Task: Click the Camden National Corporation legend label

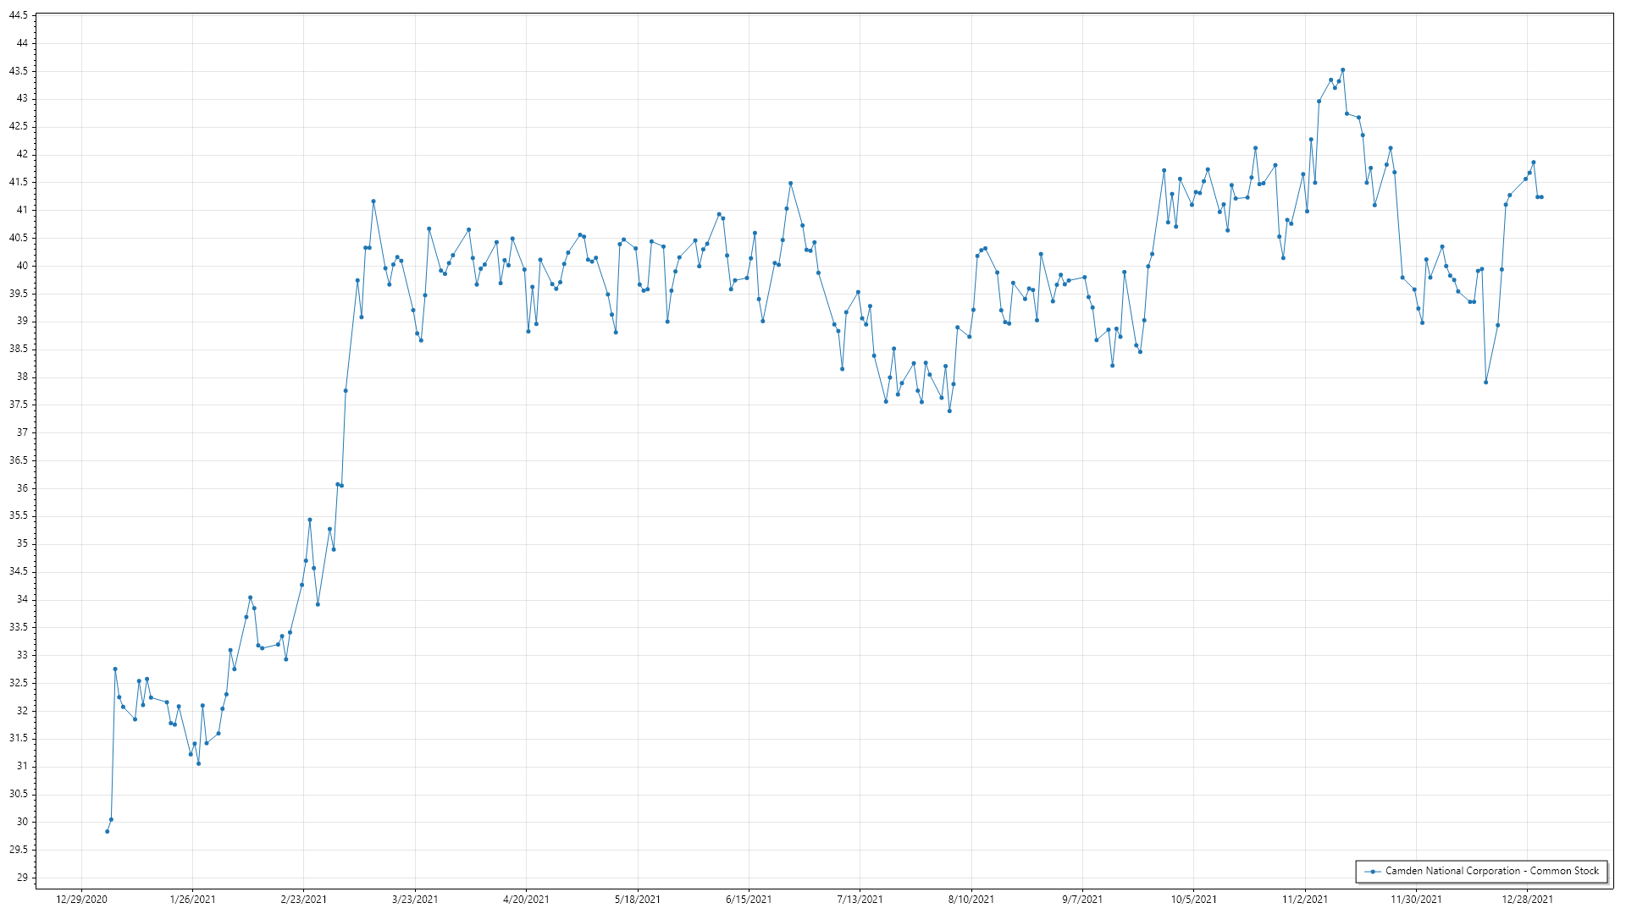Action: [x=1491, y=871]
